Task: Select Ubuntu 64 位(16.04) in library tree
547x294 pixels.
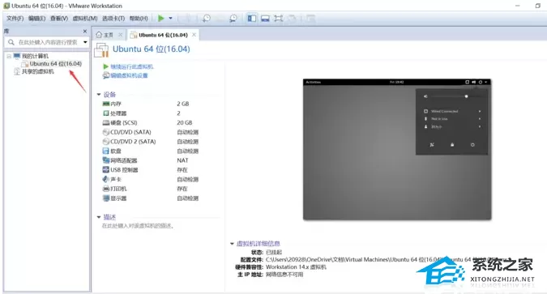Action: click(55, 64)
